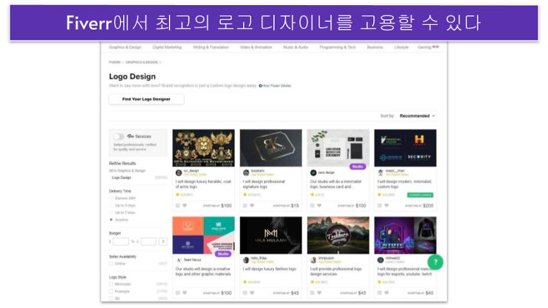The image size is (548, 308).
Task: Enable the Minimalist logo style checkbox
Action: 111,284
